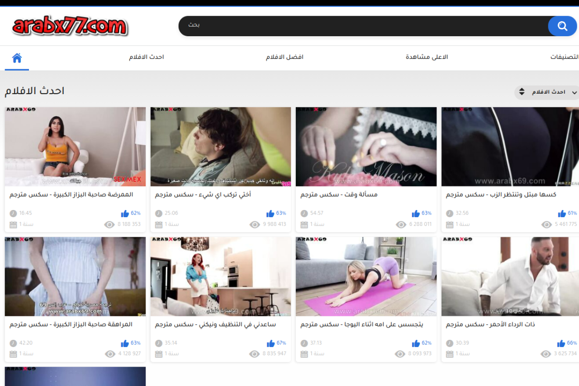The height and width of the screenshot is (386, 579).
Task: Open the احدث الافلام sort dropdown
Action: coord(548,92)
